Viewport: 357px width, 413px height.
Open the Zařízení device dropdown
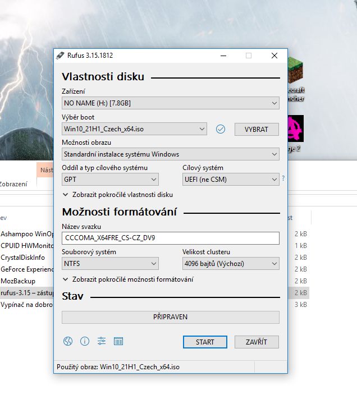[171, 103]
